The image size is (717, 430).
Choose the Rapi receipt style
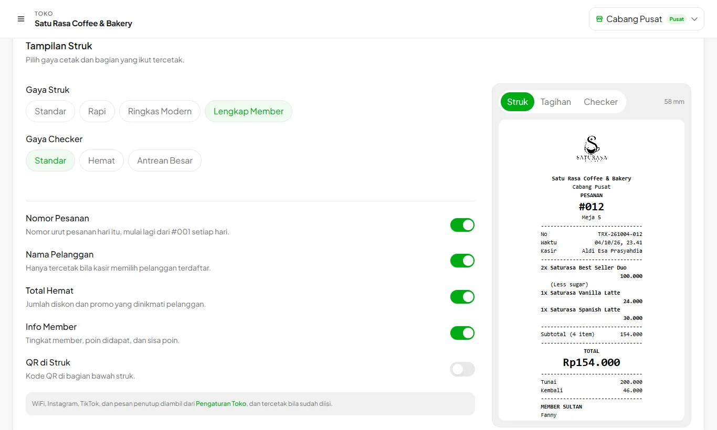97,111
